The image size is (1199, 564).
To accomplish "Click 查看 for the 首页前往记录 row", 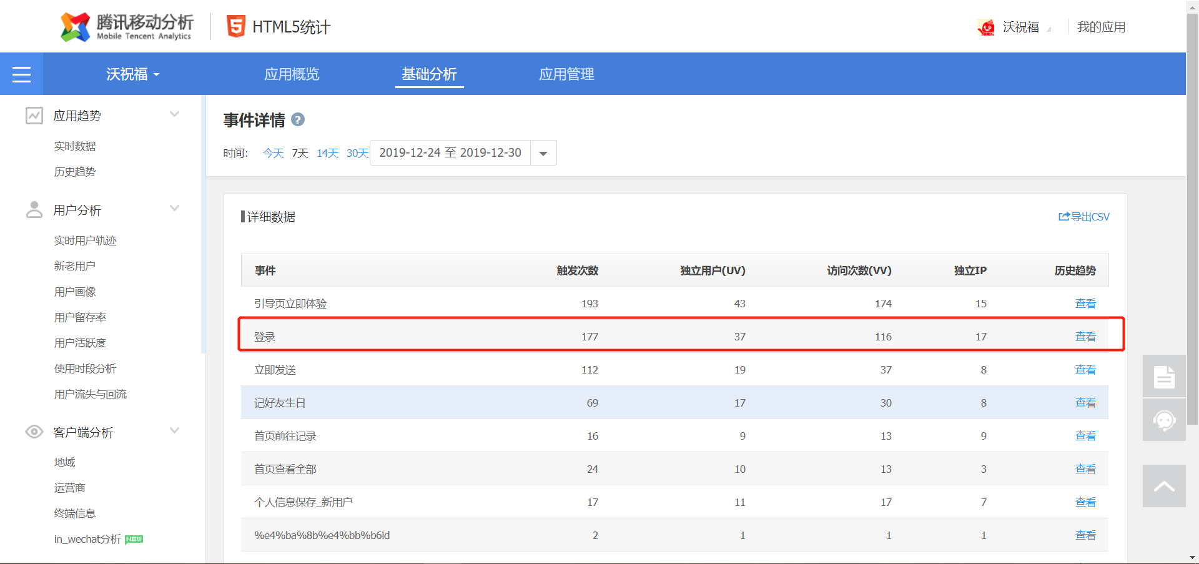I will [x=1085, y=436].
